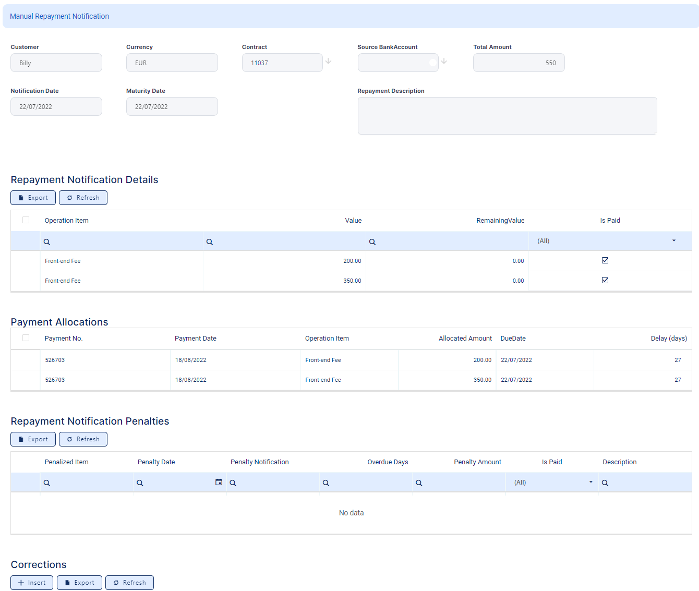This screenshot has width=699, height=591.
Task: Open Is Paid filter dropdown in Penalties grid
Action: [590, 483]
